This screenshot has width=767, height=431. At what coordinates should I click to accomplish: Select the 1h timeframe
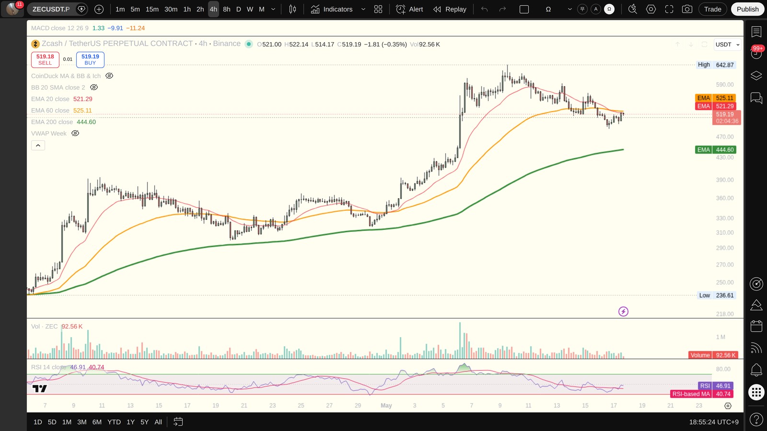187,9
